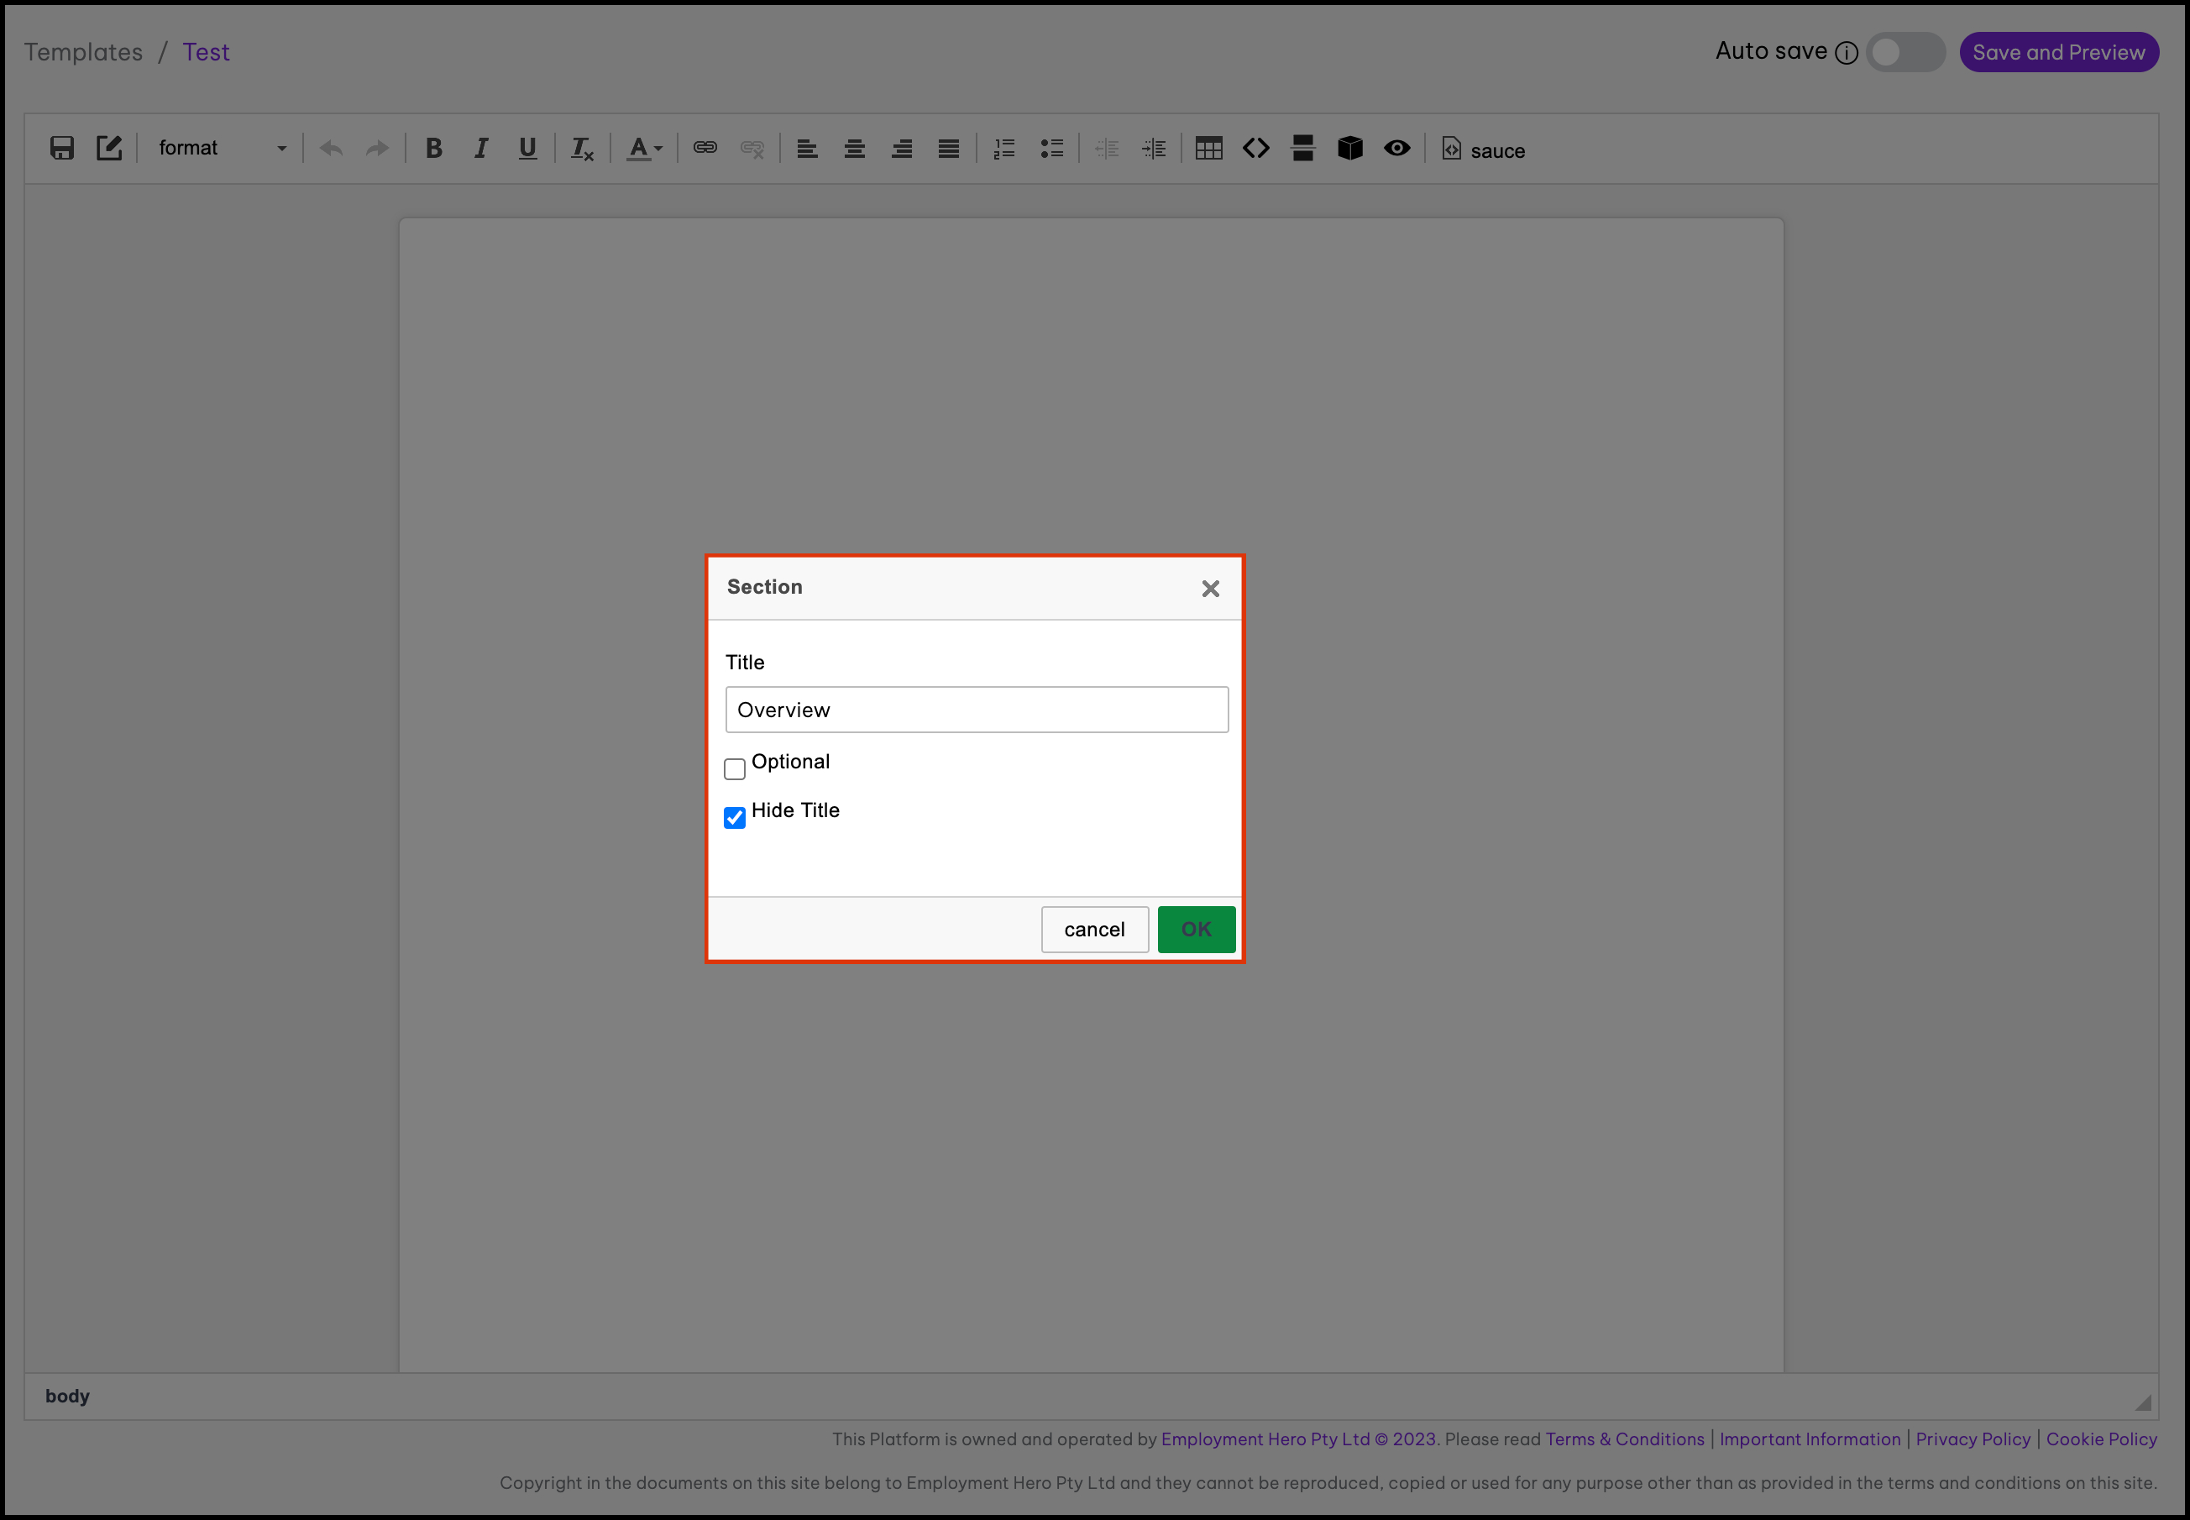Viewport: 2190px width, 1520px height.
Task: Click the Bold formatting icon
Action: pyautogui.click(x=433, y=148)
